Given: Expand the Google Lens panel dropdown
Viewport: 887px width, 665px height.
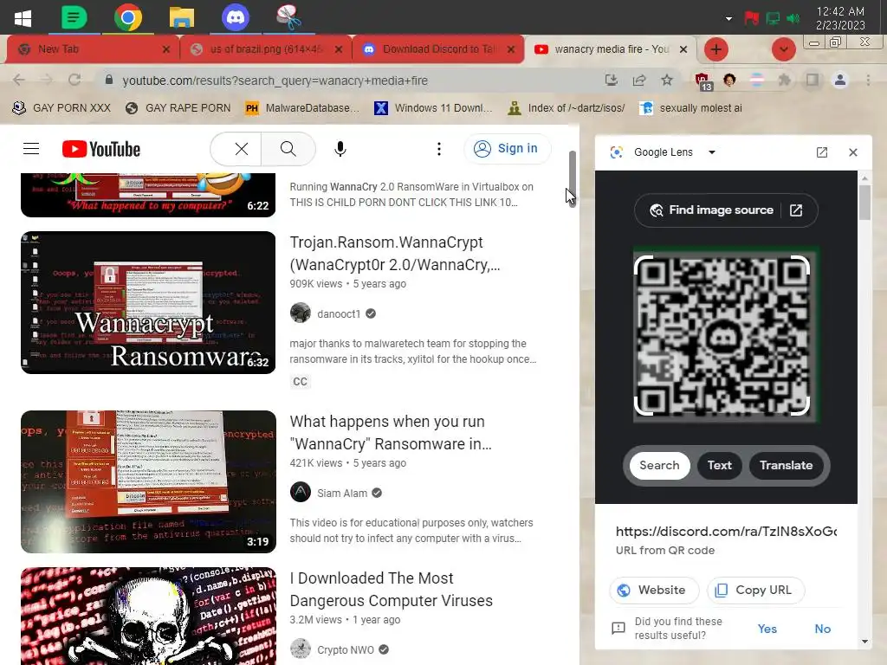Looking at the screenshot, I should point(712,152).
